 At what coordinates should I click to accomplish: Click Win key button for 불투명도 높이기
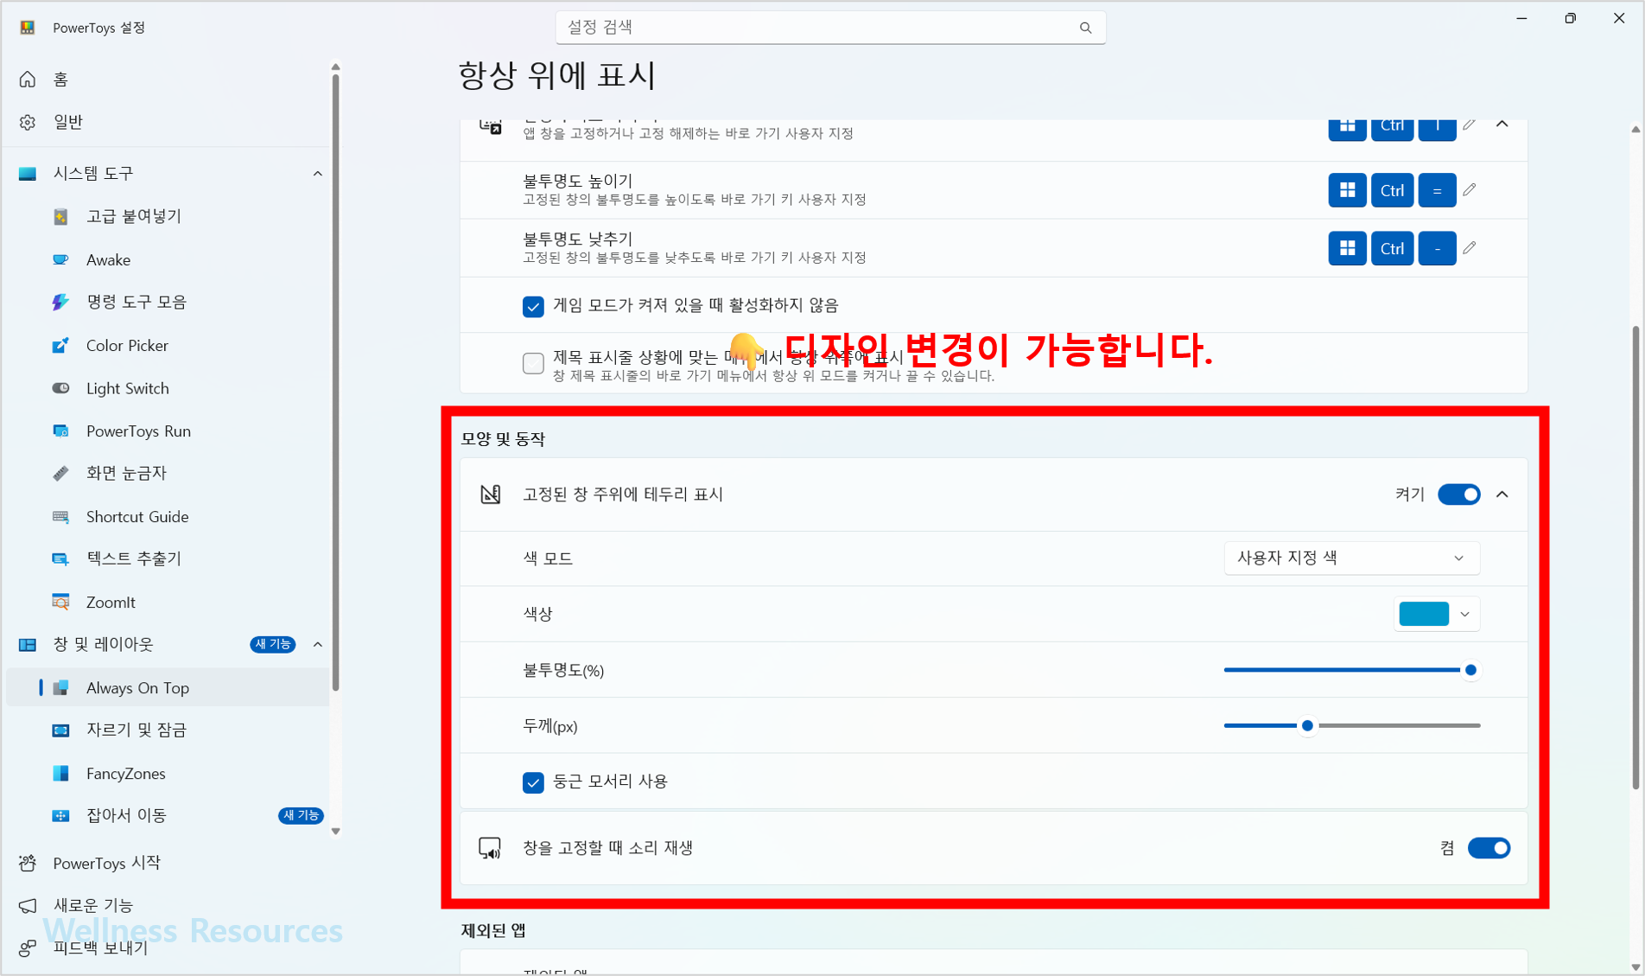[x=1347, y=190]
